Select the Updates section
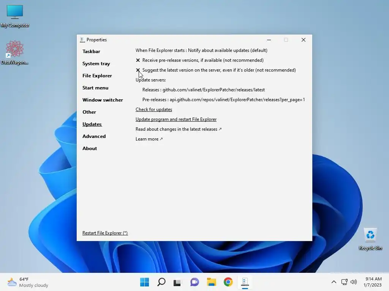This screenshot has height=291, width=389. click(92, 124)
